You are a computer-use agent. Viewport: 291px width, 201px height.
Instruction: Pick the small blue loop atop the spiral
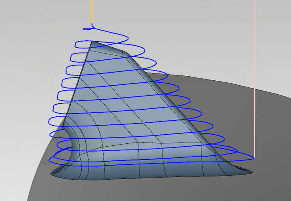(89, 28)
